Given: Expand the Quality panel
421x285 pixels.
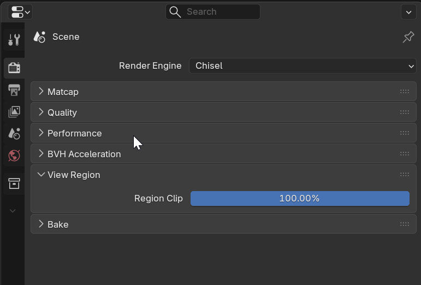Looking at the screenshot, I should (x=62, y=112).
